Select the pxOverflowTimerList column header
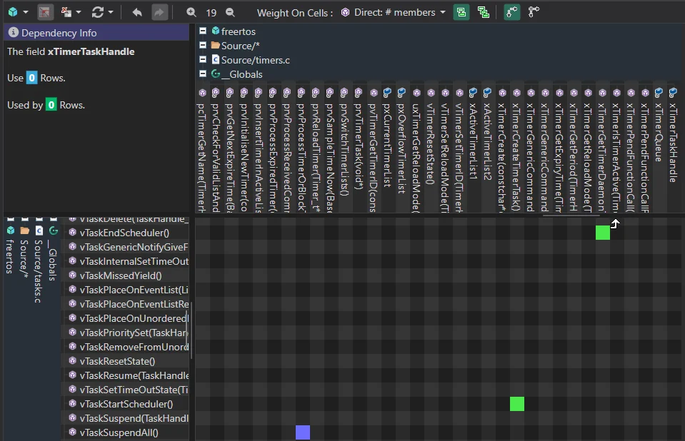The height and width of the screenshot is (441, 685). pos(401,148)
